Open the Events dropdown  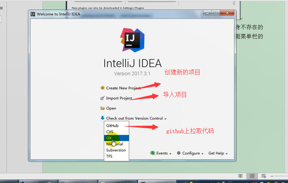coord(163,153)
